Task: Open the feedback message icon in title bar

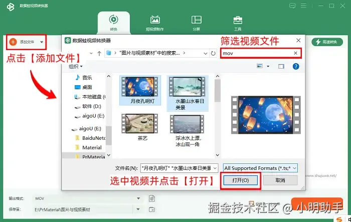Action: click(292, 6)
